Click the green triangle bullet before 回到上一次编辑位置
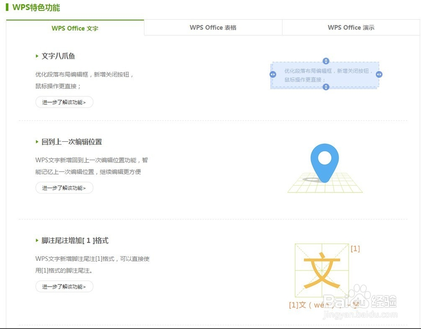 click(37, 142)
